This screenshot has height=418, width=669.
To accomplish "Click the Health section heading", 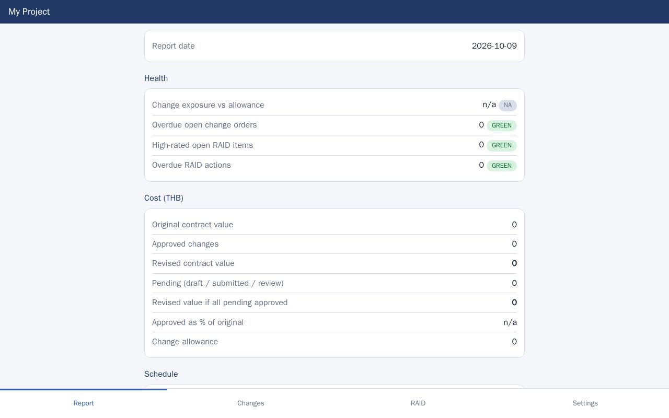I will click(156, 78).
